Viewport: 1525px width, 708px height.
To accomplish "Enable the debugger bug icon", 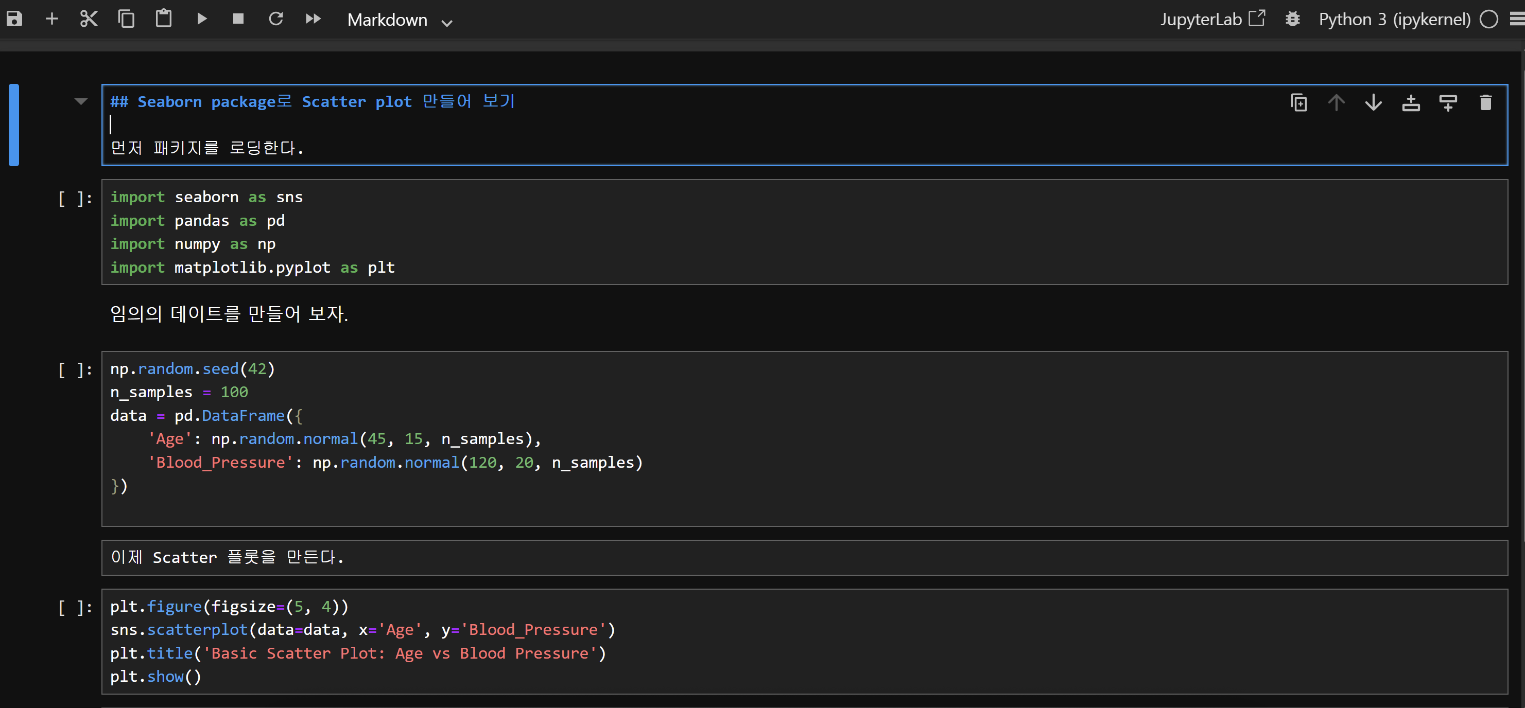I will click(x=1293, y=19).
